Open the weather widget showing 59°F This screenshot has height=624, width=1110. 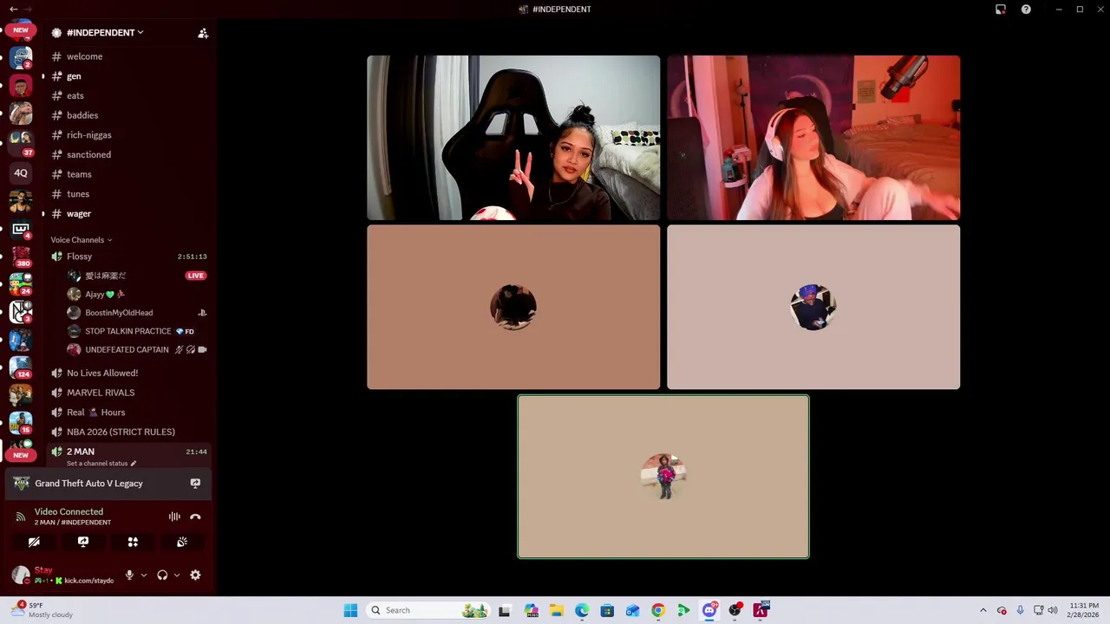pos(43,610)
